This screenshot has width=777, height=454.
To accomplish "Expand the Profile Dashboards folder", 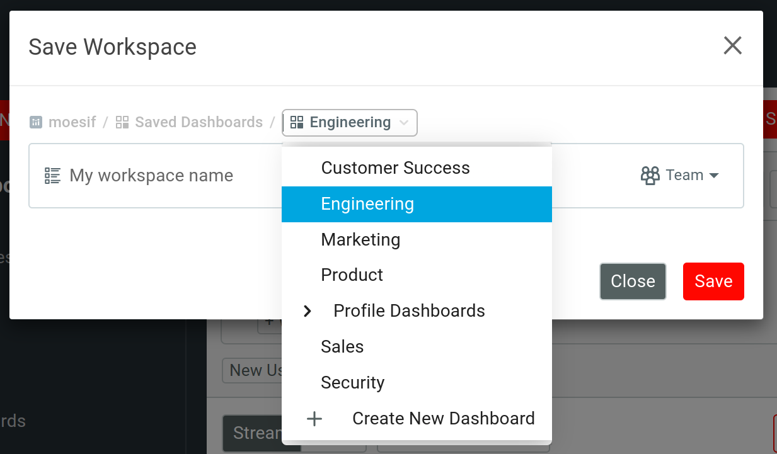I will point(307,310).
